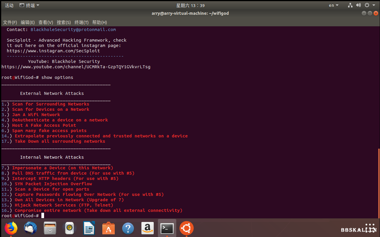This screenshot has height=237, width=380.
Task: Click the YouTube channel URL
Action: [x=76, y=67]
